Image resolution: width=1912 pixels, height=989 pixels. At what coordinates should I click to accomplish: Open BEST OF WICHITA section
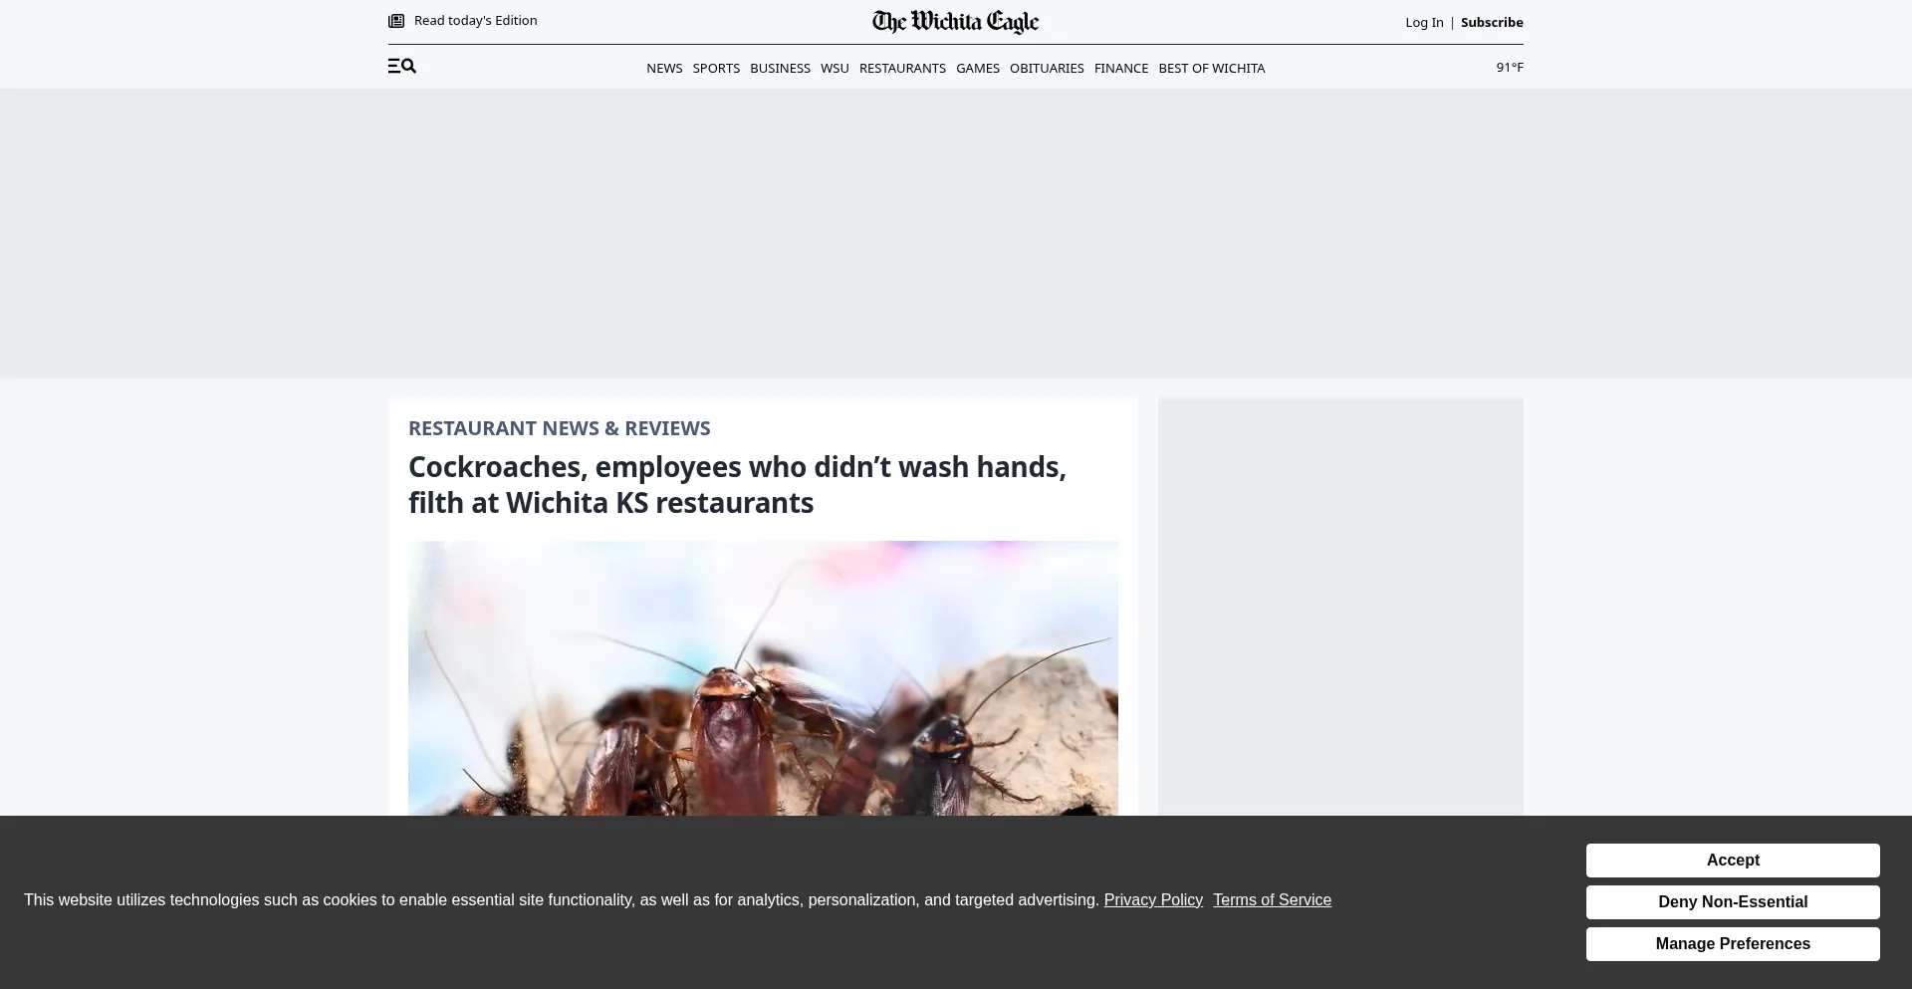1212,68
